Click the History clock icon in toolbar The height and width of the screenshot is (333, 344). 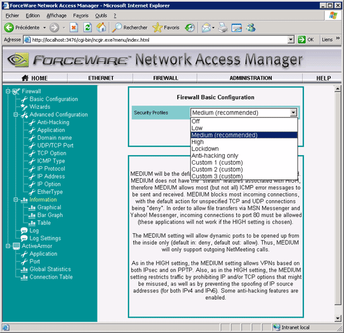pyautogui.click(x=190, y=27)
